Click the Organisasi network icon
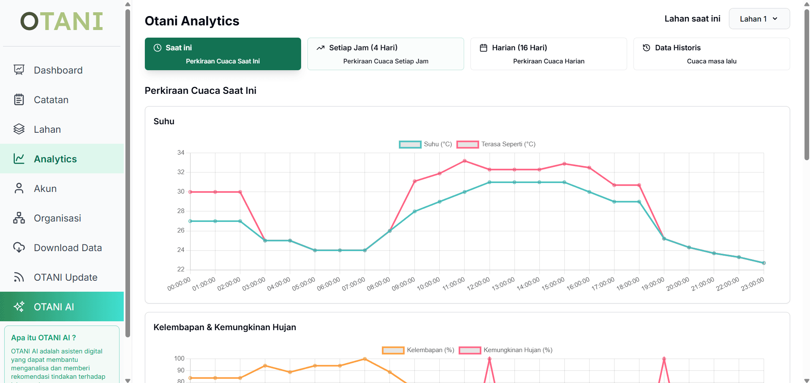 coord(19,218)
